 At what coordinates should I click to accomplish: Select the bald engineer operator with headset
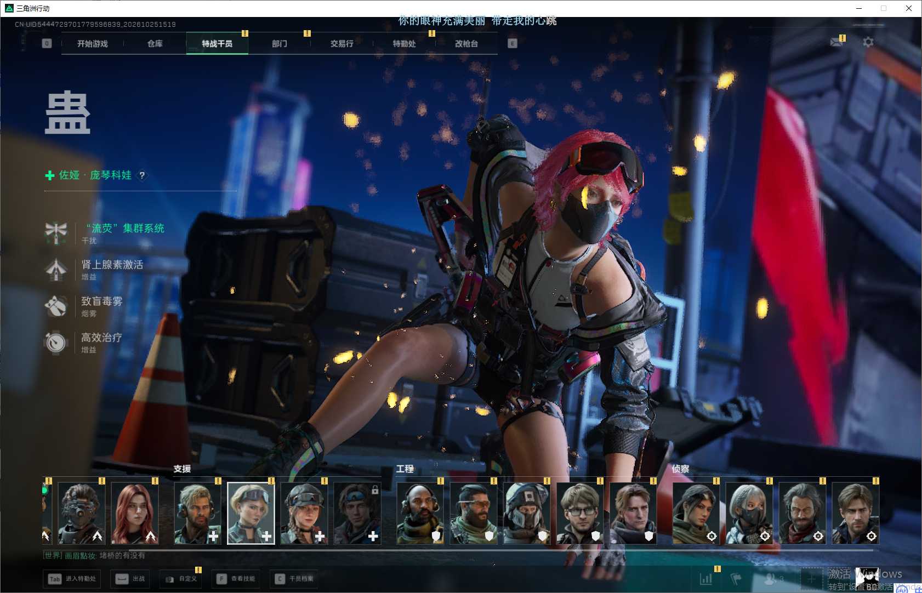(x=420, y=513)
